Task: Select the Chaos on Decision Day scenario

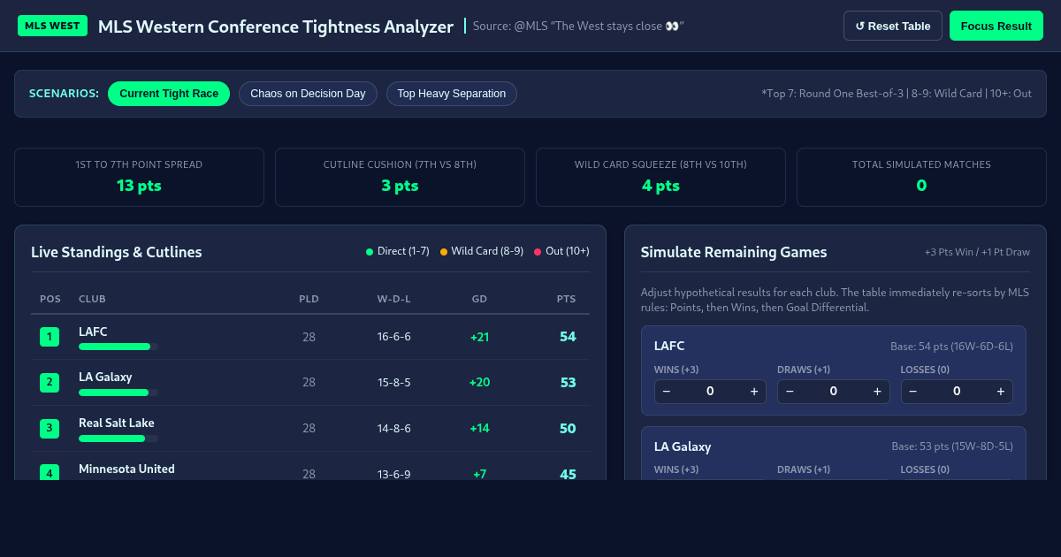Action: tap(308, 94)
